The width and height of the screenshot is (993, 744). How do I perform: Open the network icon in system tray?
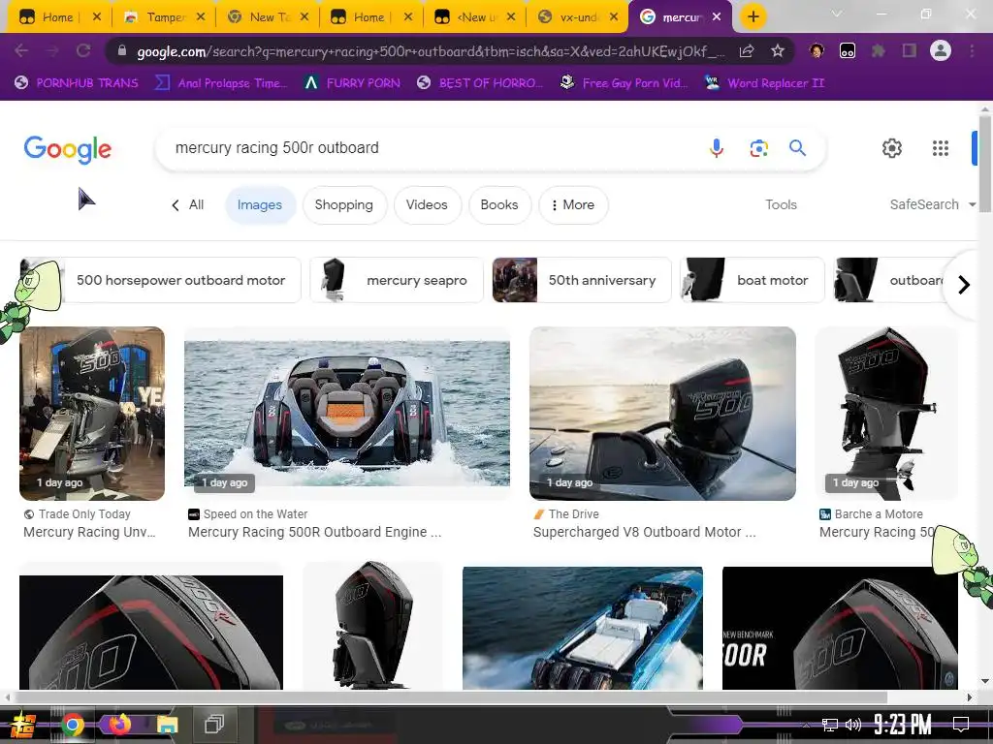(x=830, y=725)
